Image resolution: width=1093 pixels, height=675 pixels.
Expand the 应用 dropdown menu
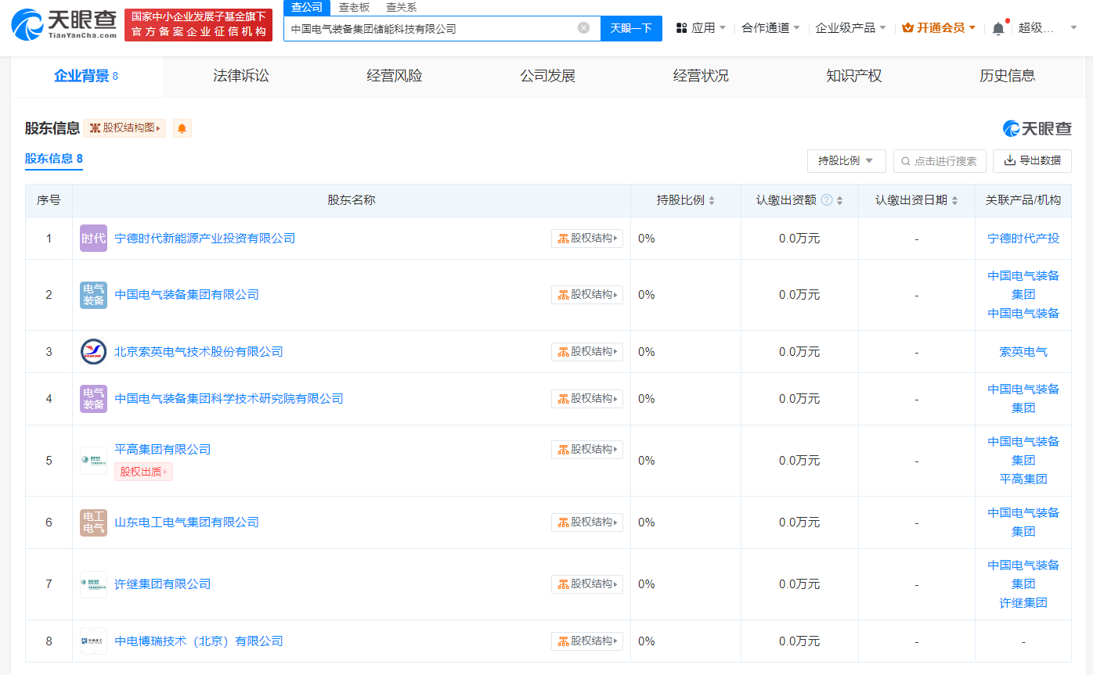tap(702, 28)
